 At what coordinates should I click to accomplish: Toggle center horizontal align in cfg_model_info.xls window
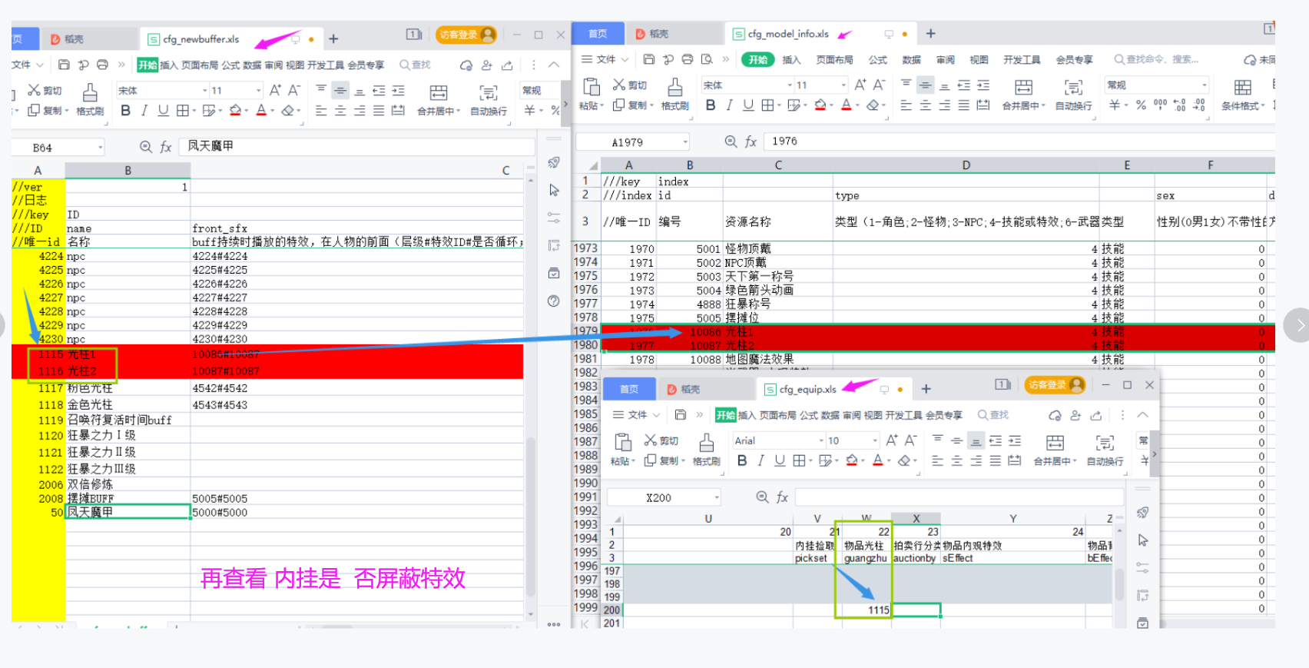tap(925, 105)
